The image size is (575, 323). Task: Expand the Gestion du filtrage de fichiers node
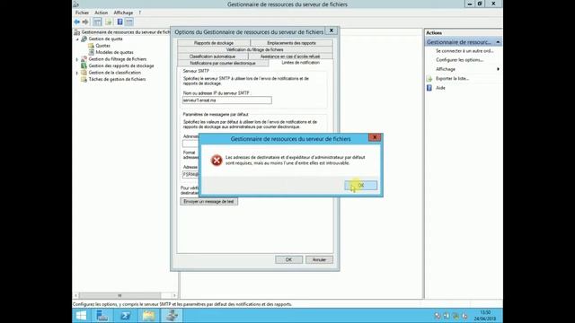click(77, 59)
